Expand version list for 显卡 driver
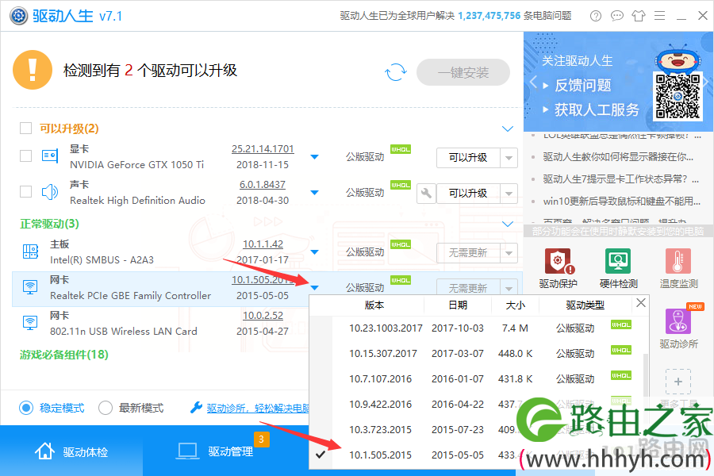Viewport: 714px width, 476px height. click(x=314, y=157)
